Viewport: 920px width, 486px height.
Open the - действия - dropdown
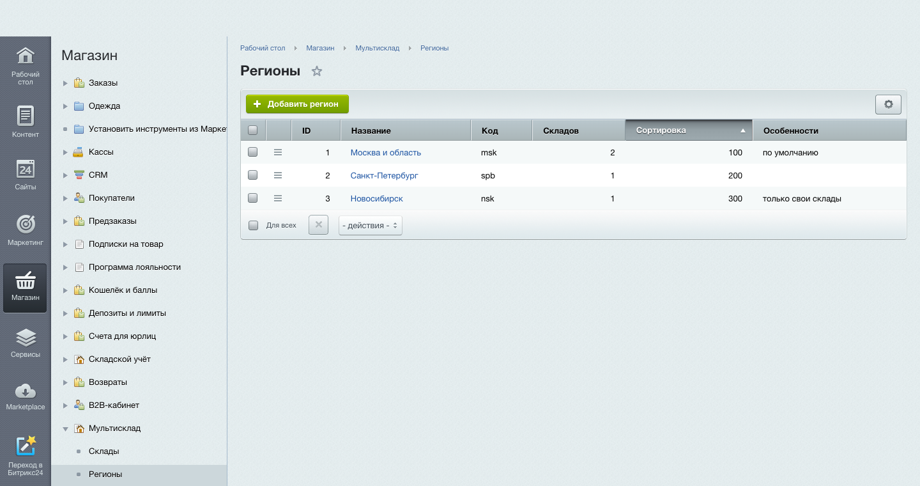(x=371, y=225)
